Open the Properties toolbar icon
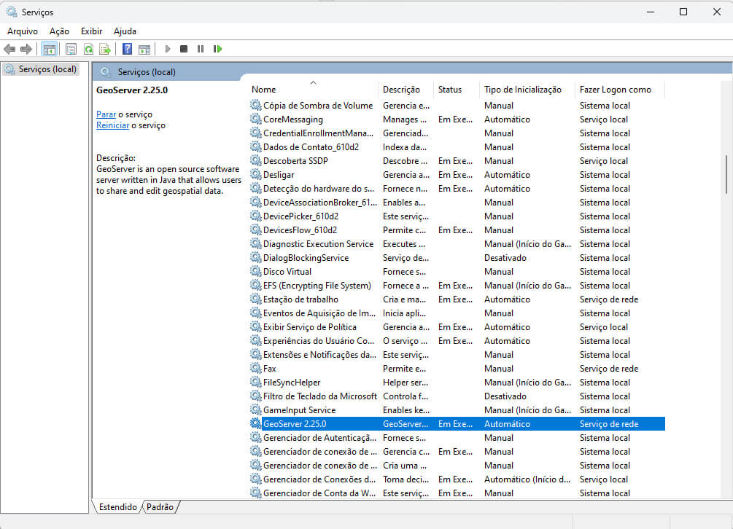The height and width of the screenshot is (529, 733). point(71,49)
